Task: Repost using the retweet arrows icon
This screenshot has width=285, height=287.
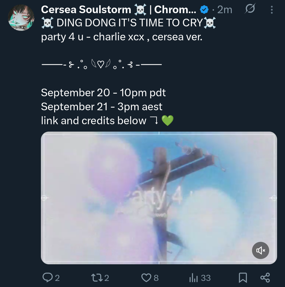Action: (97, 278)
